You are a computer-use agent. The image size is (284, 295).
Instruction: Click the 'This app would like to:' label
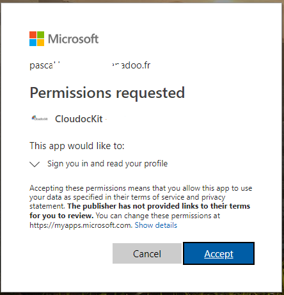(77, 146)
